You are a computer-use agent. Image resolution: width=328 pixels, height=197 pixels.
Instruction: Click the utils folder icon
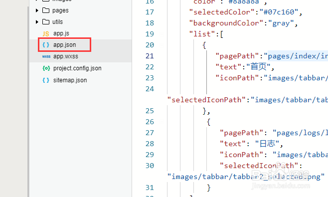click(x=46, y=22)
